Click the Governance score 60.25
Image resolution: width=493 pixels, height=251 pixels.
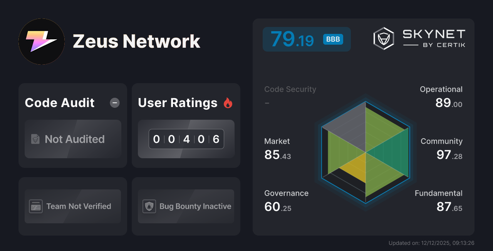[x=277, y=207]
